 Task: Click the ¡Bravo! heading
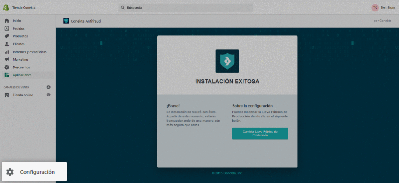click(173, 106)
